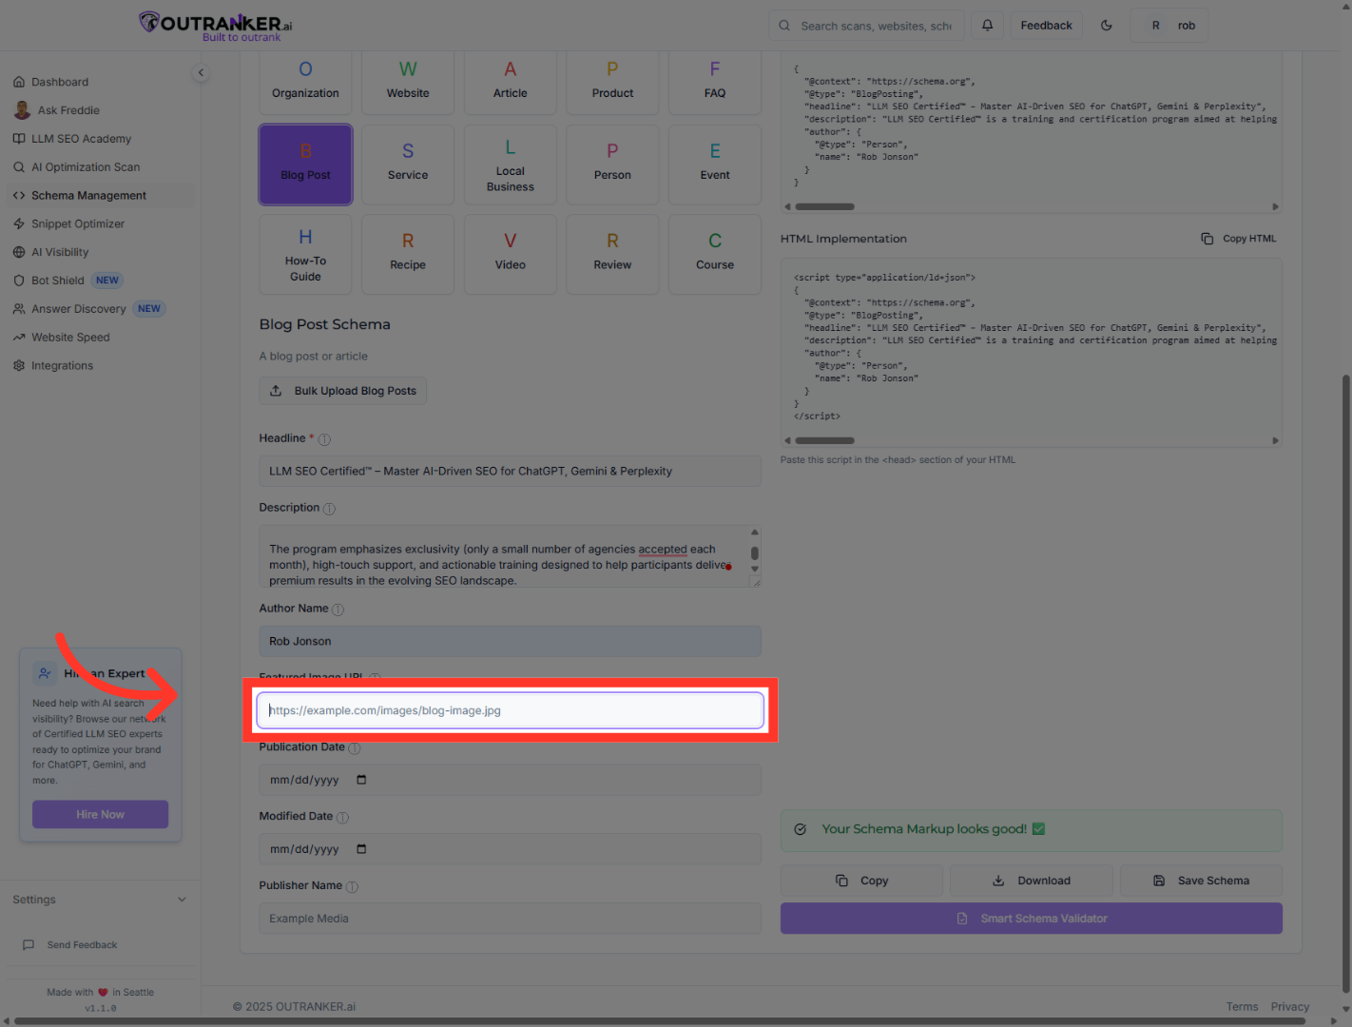Click the Author Name input field

tap(511, 642)
